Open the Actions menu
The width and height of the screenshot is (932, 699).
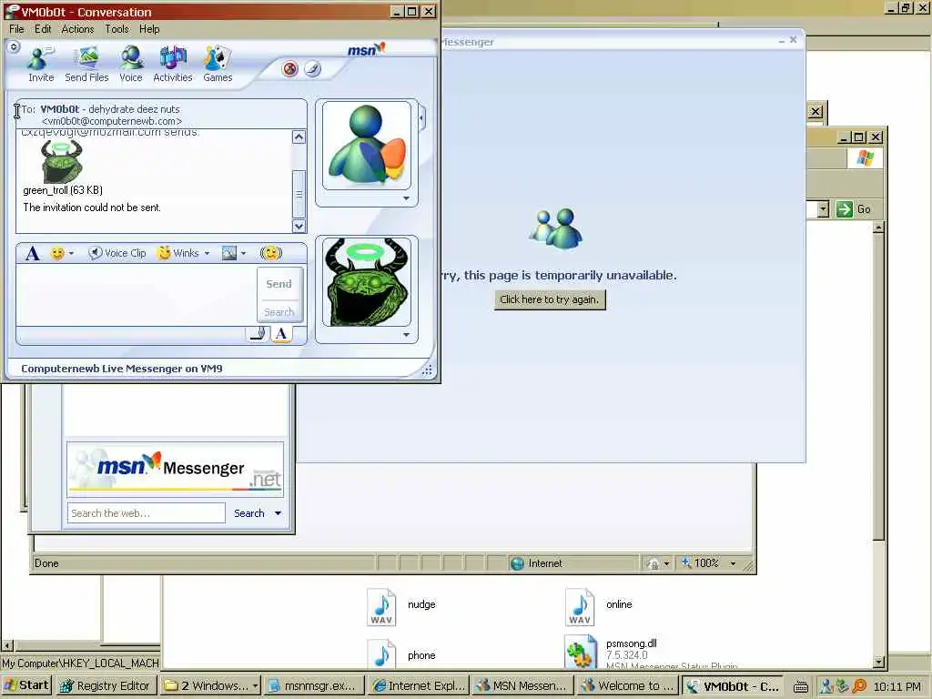click(x=78, y=28)
